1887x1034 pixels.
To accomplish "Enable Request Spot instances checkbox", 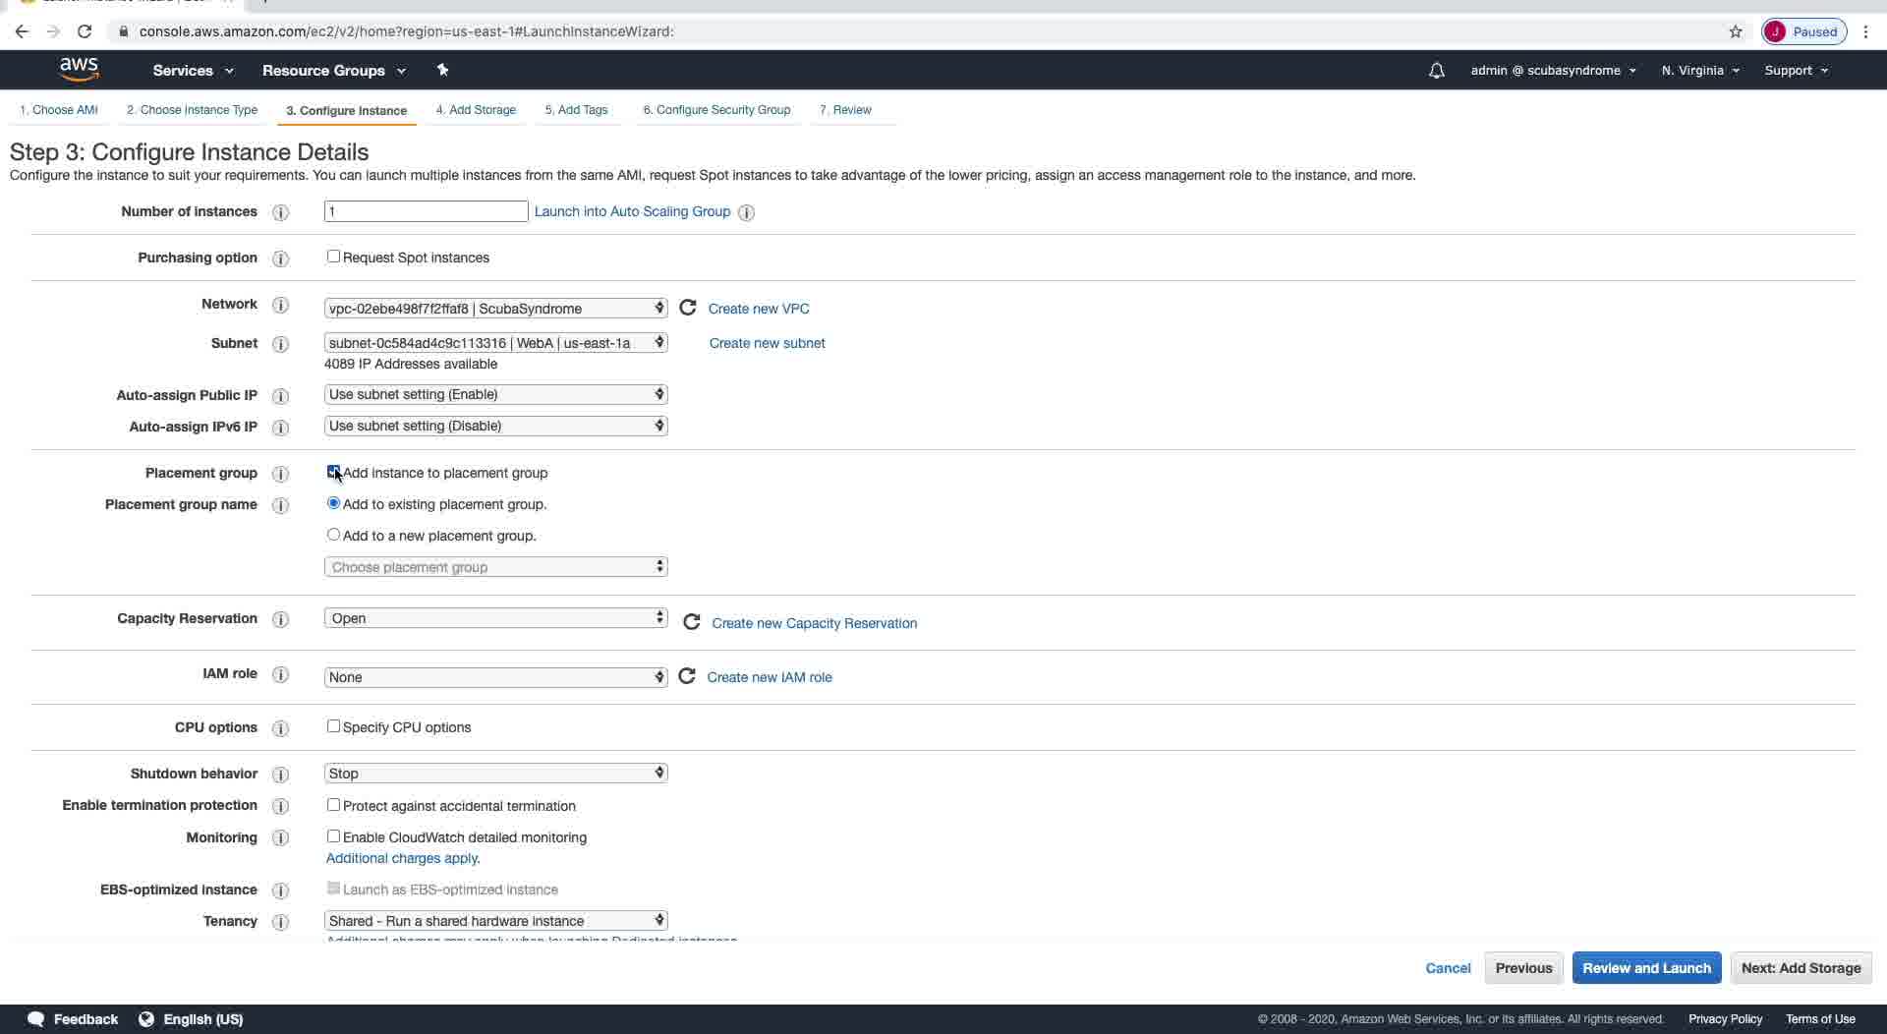I will [334, 257].
